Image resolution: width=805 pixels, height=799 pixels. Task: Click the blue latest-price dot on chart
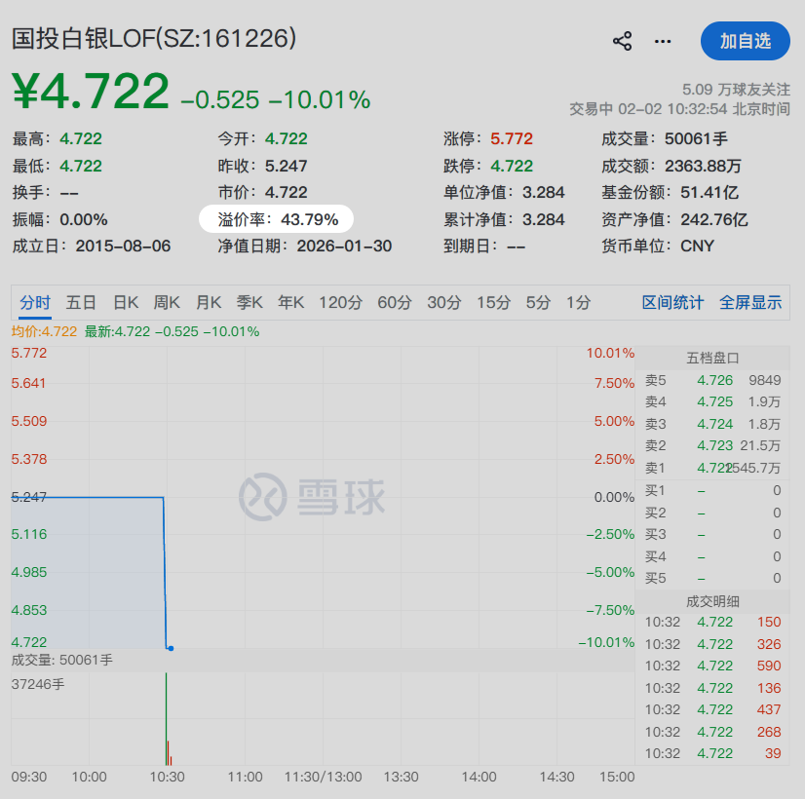171,649
